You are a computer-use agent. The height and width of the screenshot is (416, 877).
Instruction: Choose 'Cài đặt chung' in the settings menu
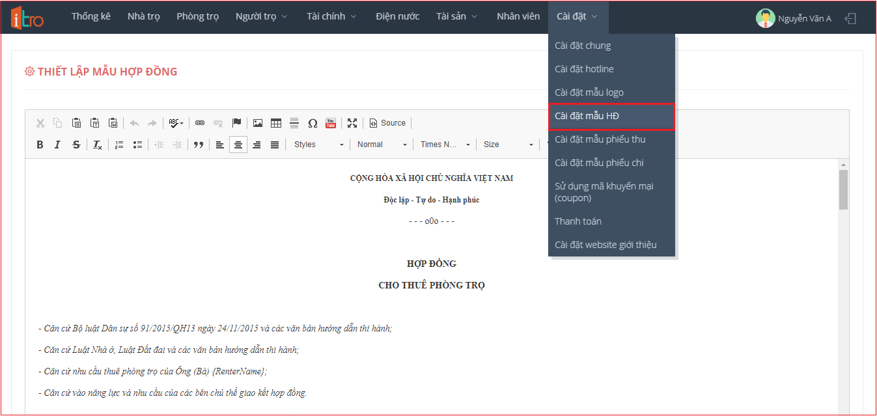[x=583, y=46]
